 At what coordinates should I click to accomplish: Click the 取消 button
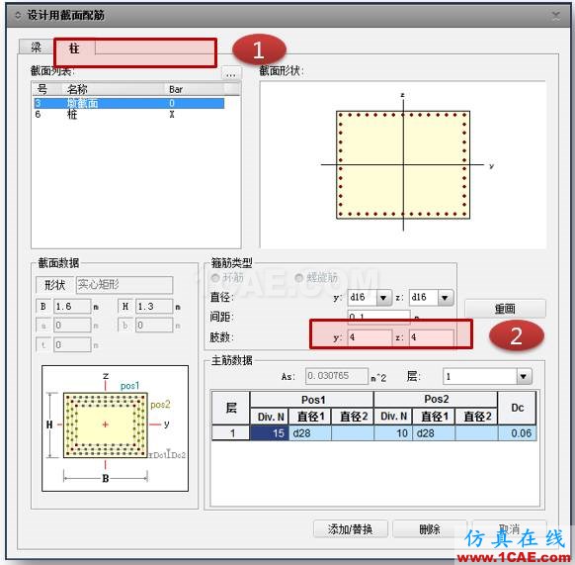pos(510,529)
